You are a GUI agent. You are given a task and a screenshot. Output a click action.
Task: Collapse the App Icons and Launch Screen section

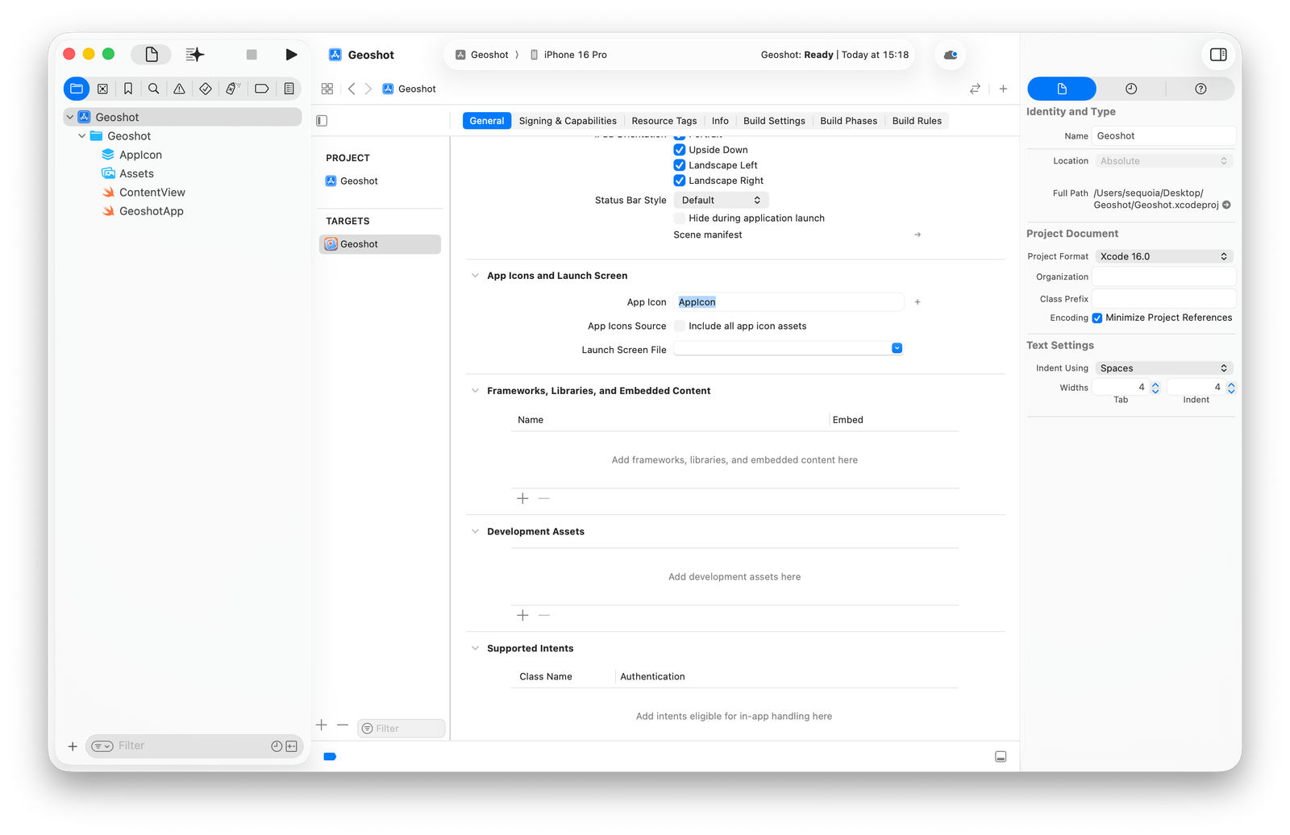pos(474,275)
